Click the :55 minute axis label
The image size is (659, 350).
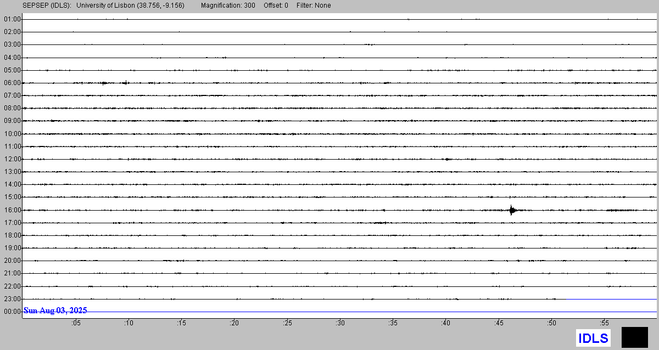click(x=605, y=323)
